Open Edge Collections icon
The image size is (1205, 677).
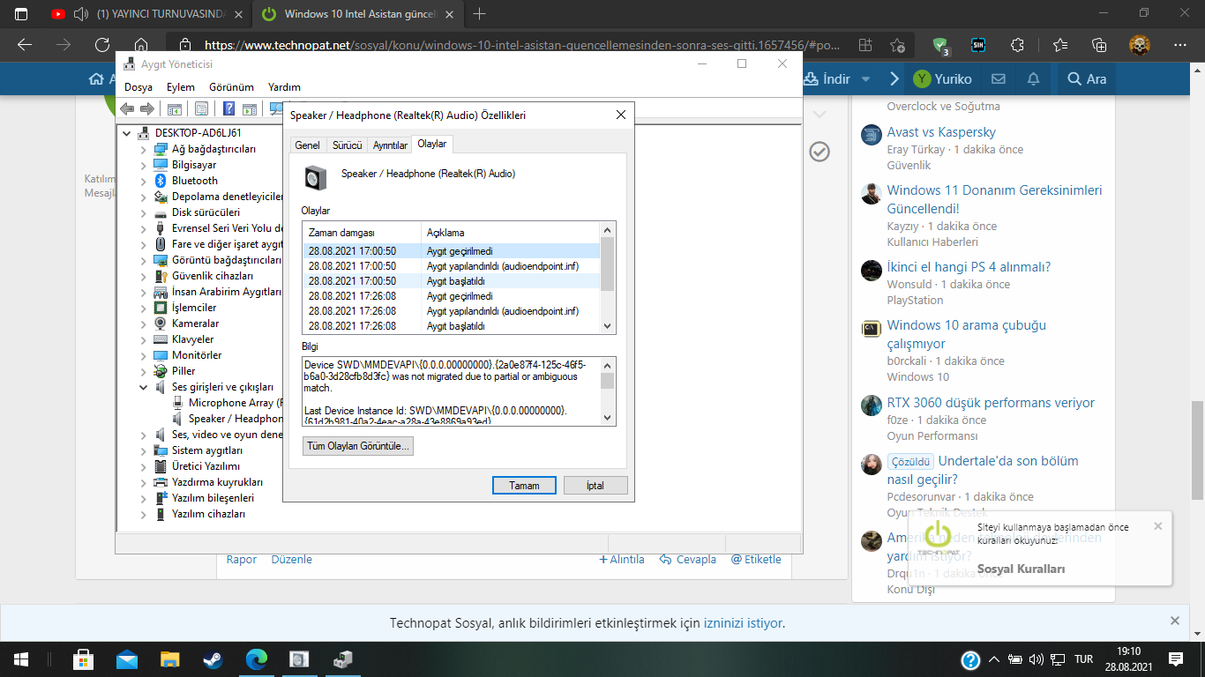[1099, 45]
